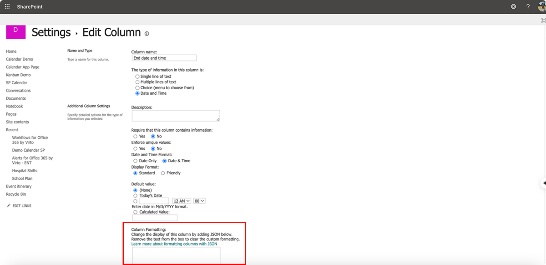Screen dimensions: 546x265
Task: Open the 00 minutes dropdown
Action: (199, 200)
